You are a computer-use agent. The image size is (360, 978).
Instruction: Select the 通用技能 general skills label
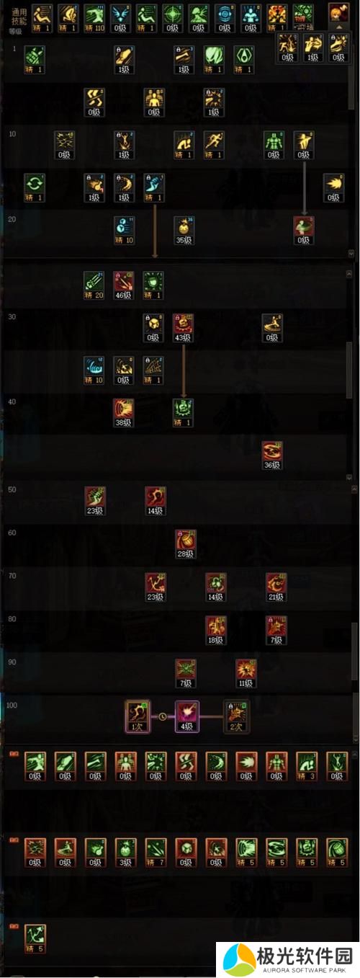(18, 16)
